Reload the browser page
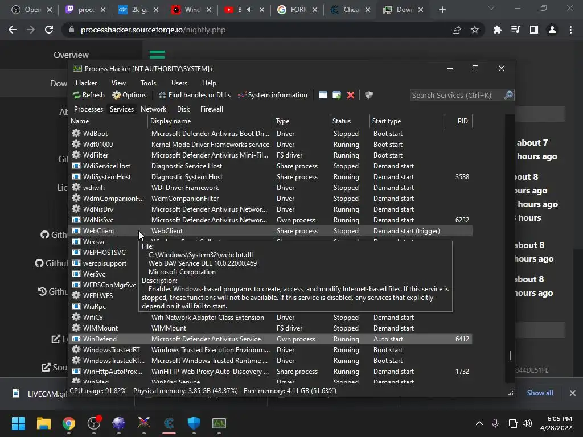 [49, 30]
